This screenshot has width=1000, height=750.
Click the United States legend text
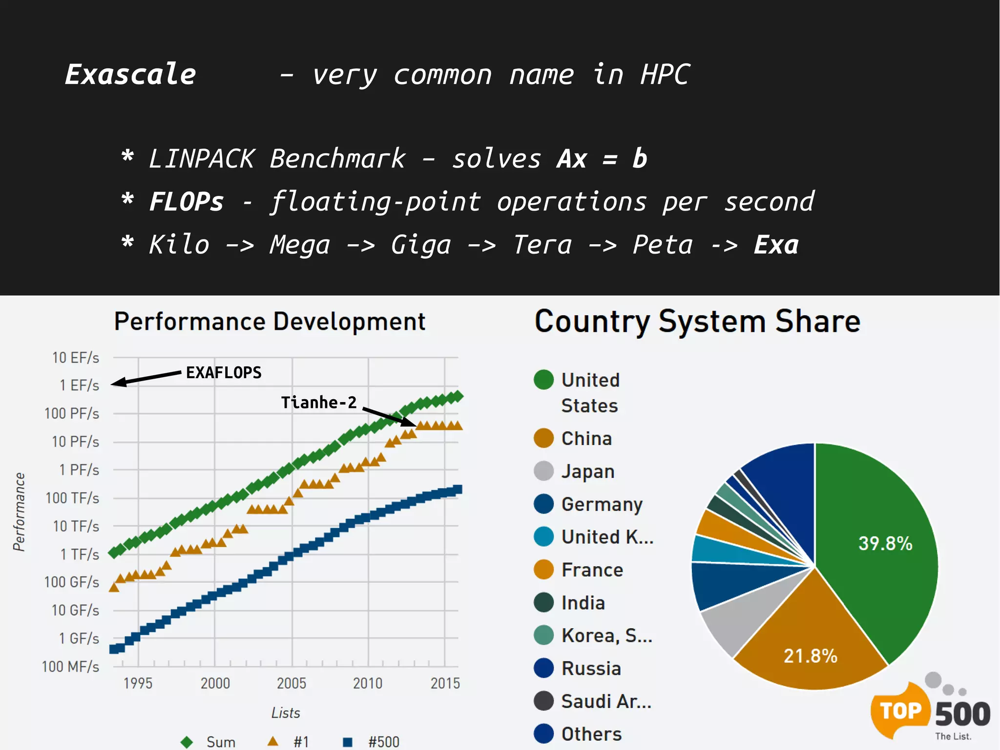pyautogui.click(x=590, y=392)
